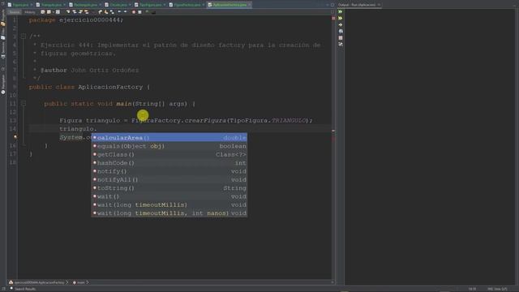The image size is (519, 292).
Task: Open the TipoFigura.java editor tab
Action: point(150,5)
